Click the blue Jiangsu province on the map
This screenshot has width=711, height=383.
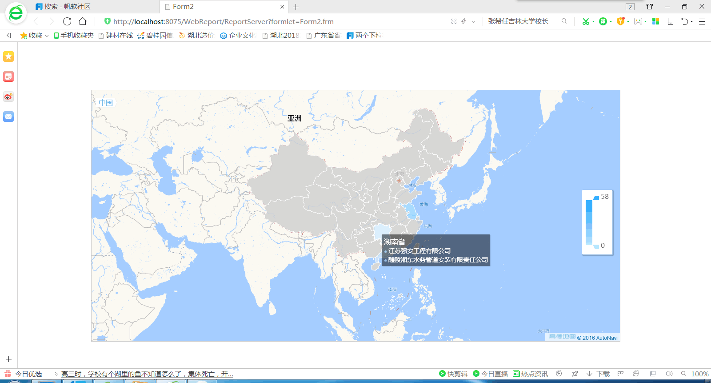coord(411,211)
